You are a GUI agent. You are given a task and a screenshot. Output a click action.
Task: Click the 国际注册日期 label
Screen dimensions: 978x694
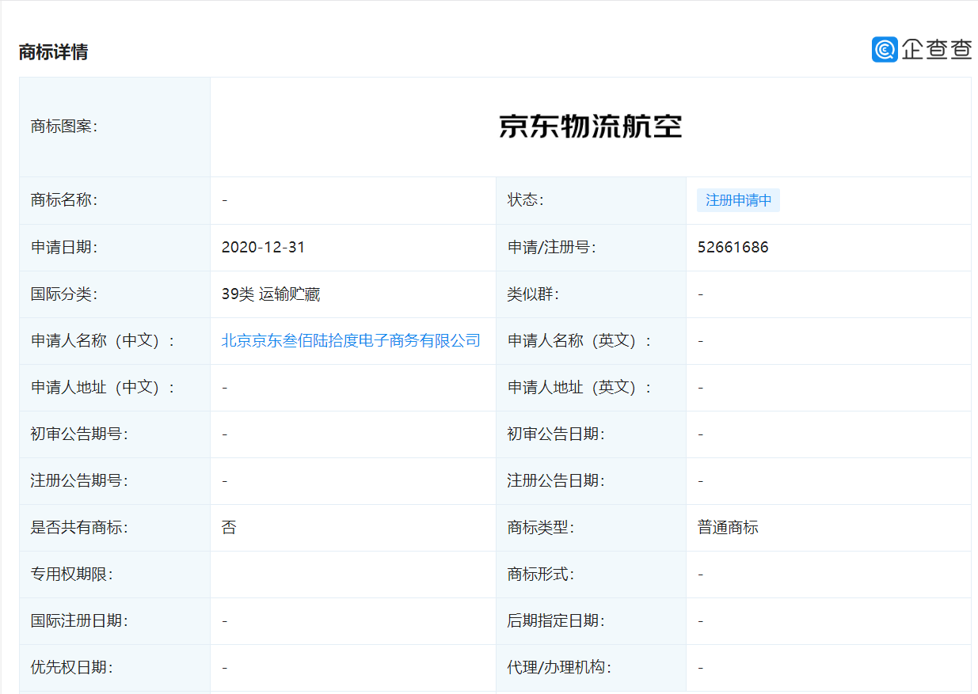point(79,620)
